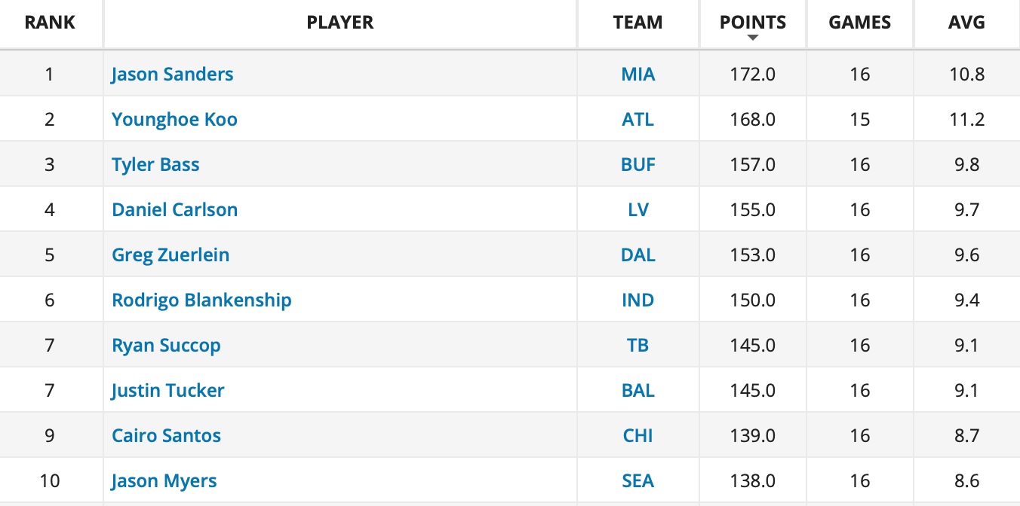Sort table by TEAM column header
1020x506 pixels.
638,23
